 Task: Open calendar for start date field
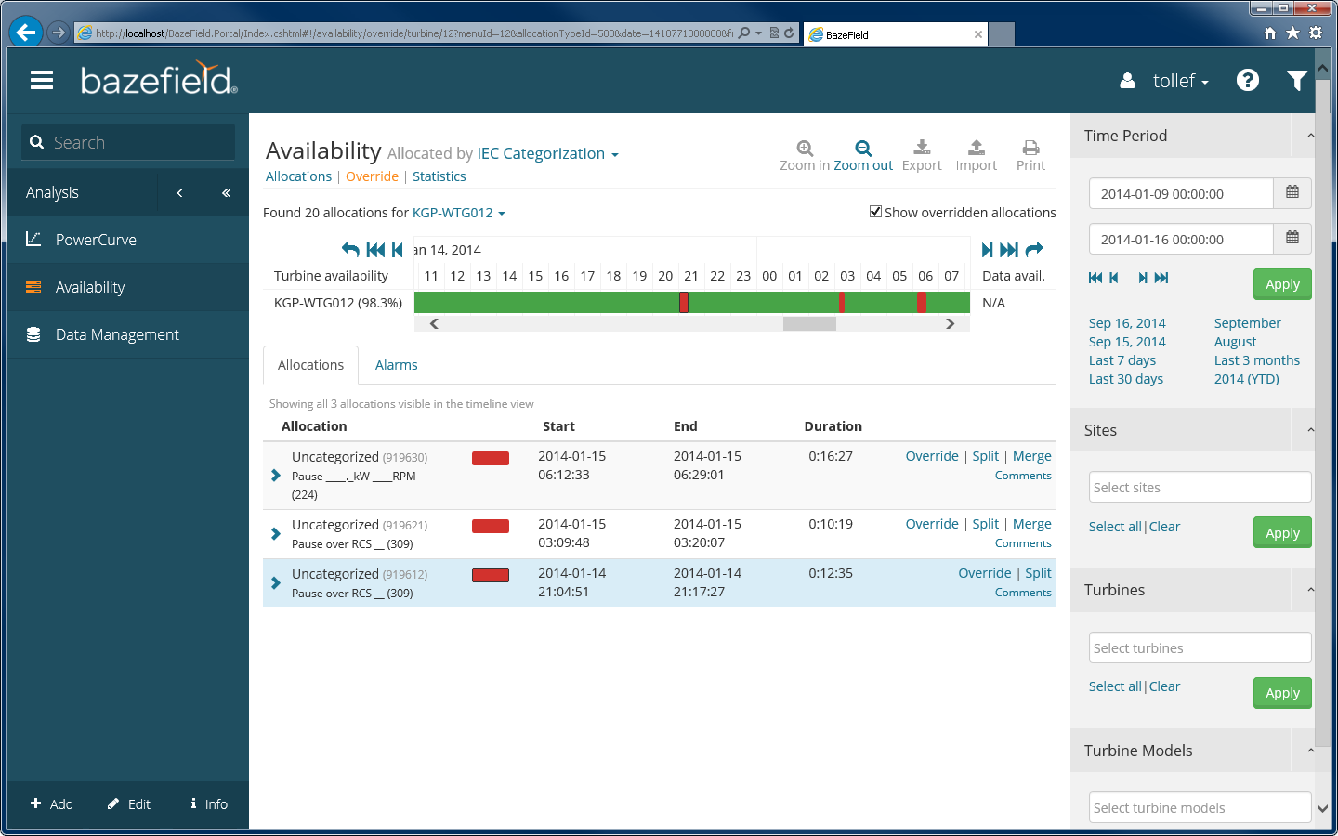(x=1292, y=192)
